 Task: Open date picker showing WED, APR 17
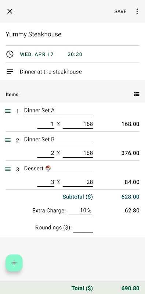(37, 54)
